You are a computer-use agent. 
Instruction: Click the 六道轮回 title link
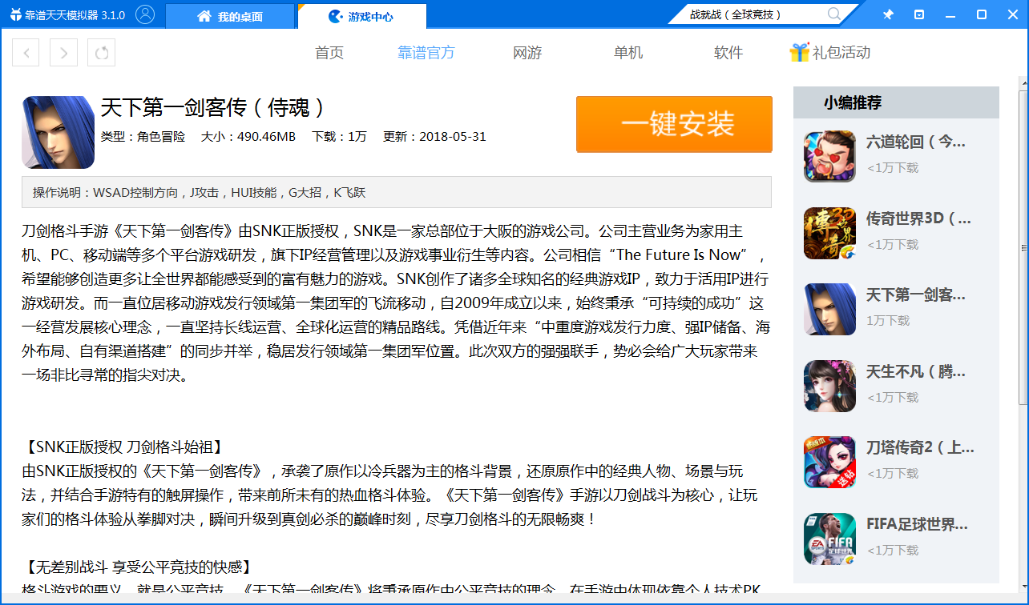pyautogui.click(x=916, y=142)
